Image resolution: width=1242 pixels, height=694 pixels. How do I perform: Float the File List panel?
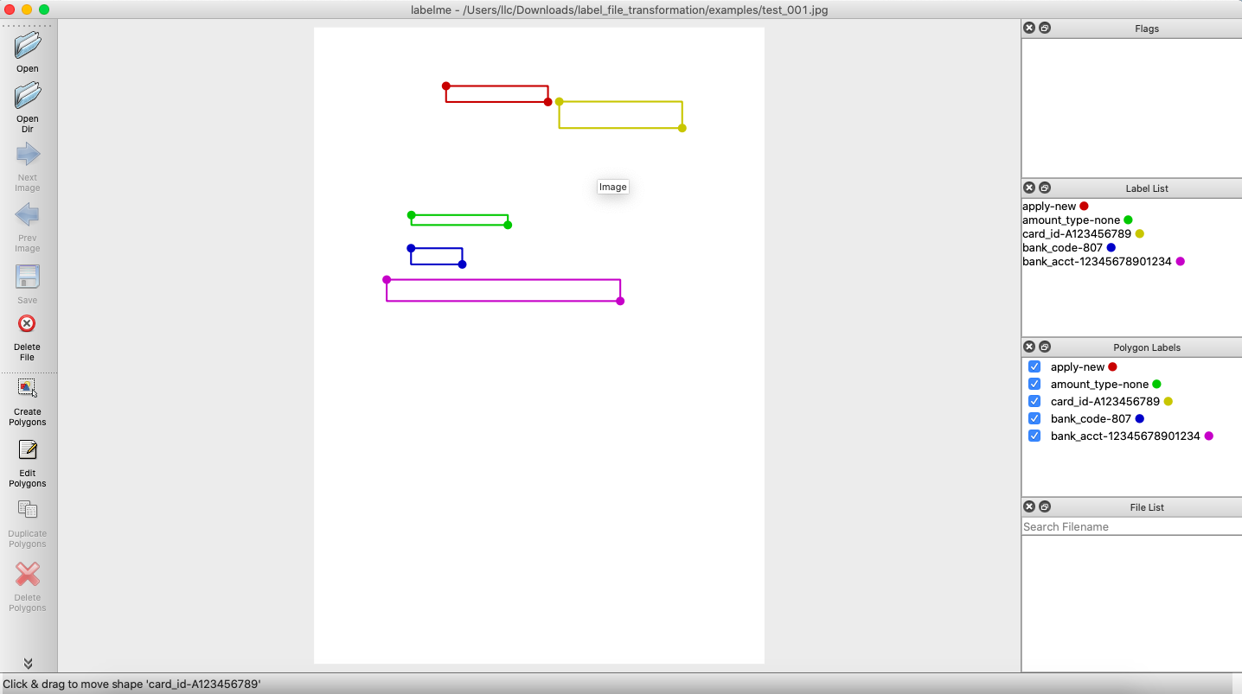click(x=1045, y=506)
